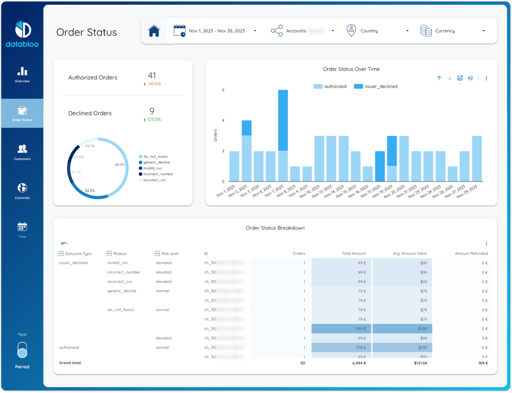Collapse the Outcome Type column
Image resolution: width=512 pixels, height=393 pixels.
pos(61,254)
